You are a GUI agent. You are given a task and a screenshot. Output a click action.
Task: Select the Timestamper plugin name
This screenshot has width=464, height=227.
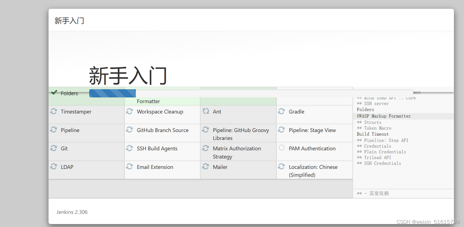click(x=76, y=112)
